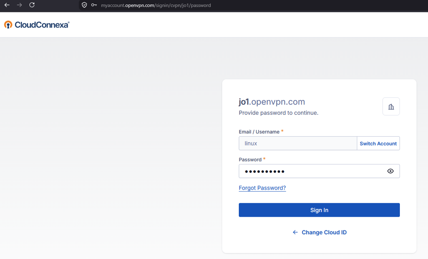Viewport: 428px width, 259px height.
Task: Select the Switch Account button
Action: pos(378,143)
